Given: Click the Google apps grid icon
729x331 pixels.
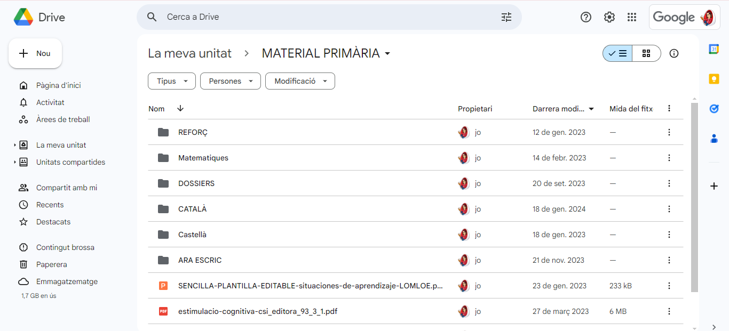Looking at the screenshot, I should coord(632,17).
